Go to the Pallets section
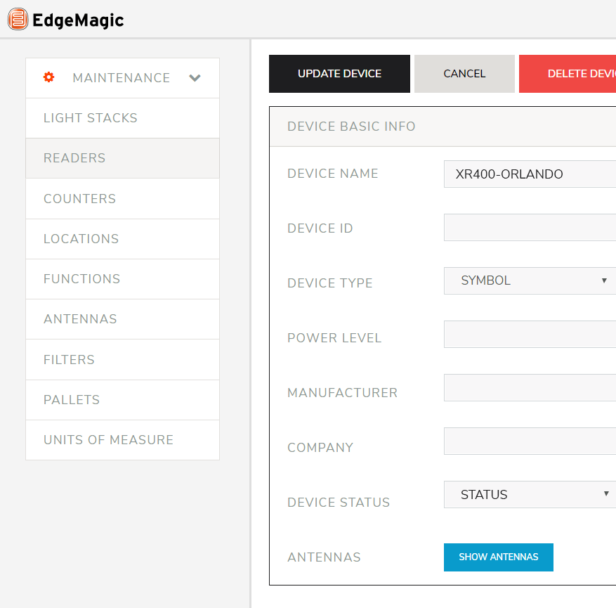Viewport: 616px width, 608px height. pyautogui.click(x=123, y=400)
